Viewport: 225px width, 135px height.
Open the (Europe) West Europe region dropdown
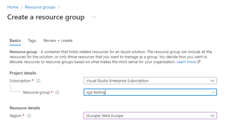pyautogui.click(x=148, y=116)
